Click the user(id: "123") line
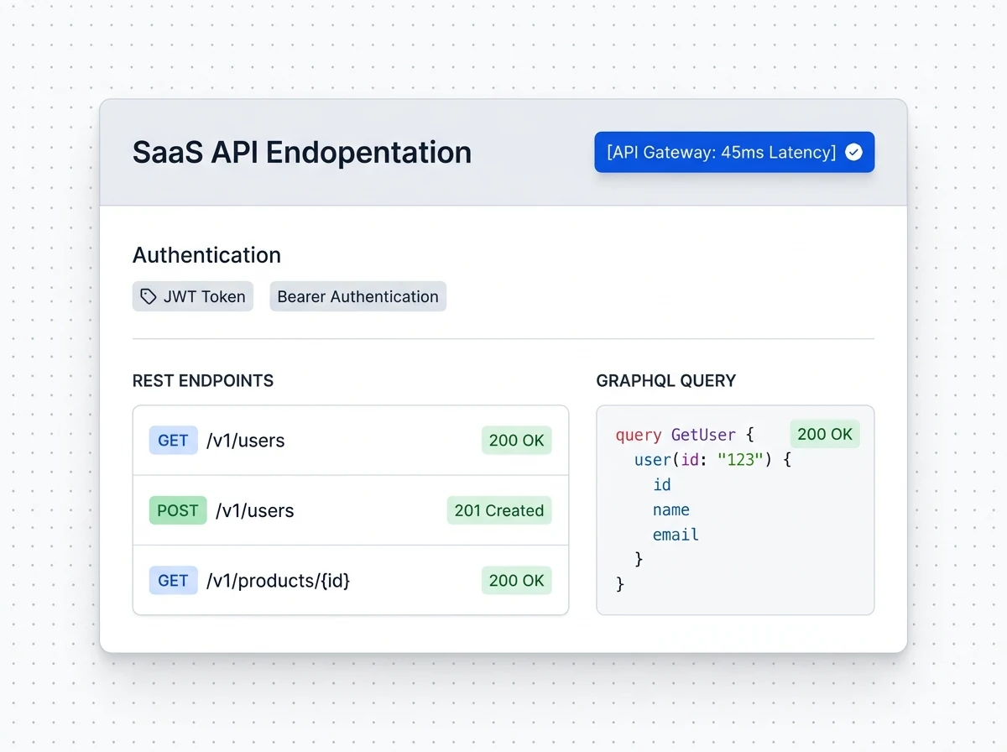The width and height of the screenshot is (1007, 752). pos(713,460)
